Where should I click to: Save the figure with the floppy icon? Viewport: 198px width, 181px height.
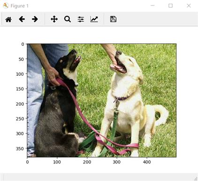pyautogui.click(x=113, y=19)
